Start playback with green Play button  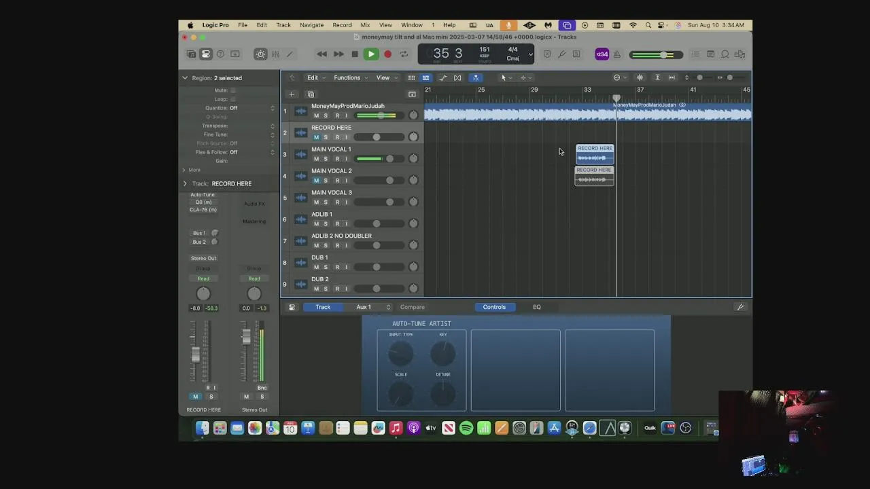point(370,54)
